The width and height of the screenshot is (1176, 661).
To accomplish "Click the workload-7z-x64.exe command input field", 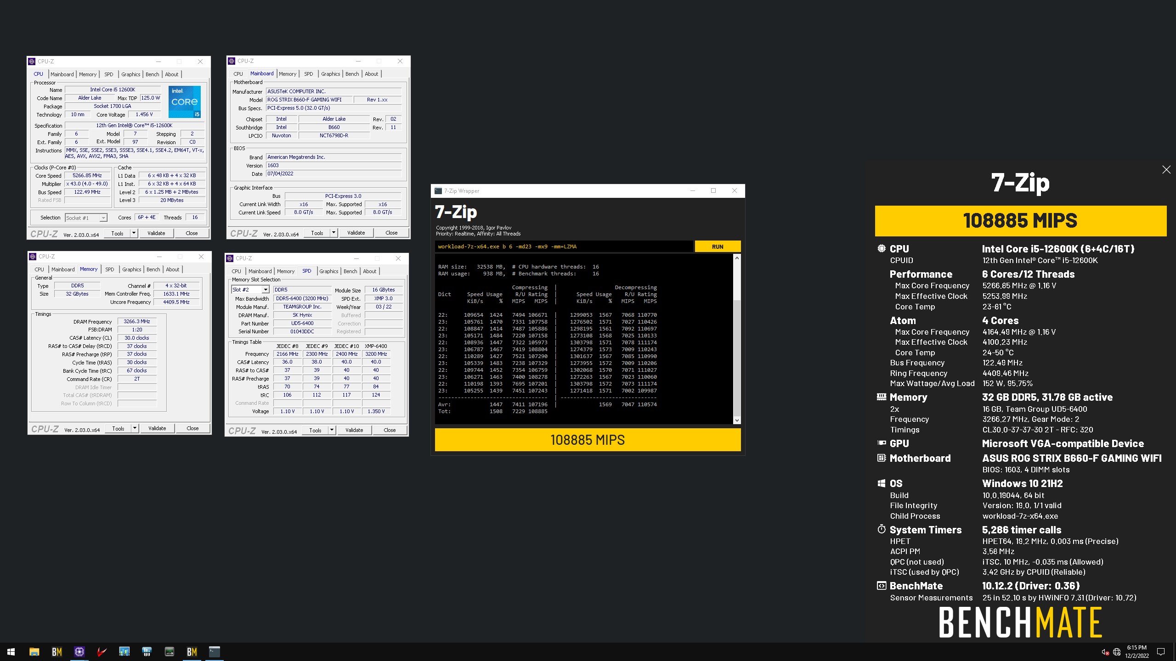I will click(564, 246).
